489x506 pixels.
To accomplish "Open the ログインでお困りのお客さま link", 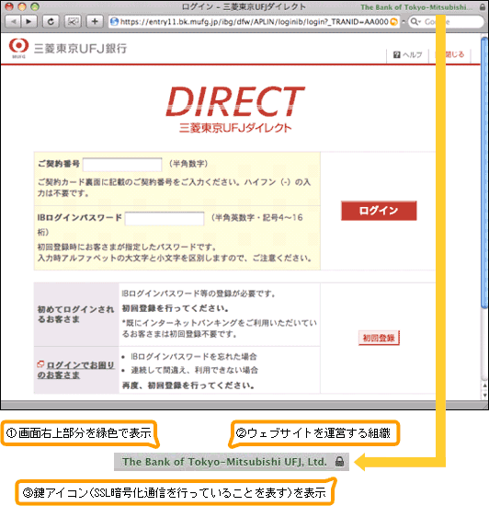I will 75,370.
